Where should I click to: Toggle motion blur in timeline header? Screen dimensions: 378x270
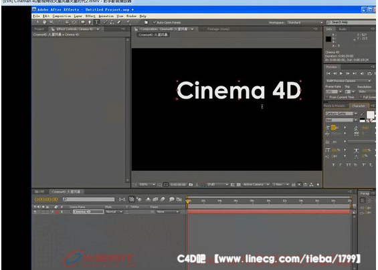tap(163, 199)
